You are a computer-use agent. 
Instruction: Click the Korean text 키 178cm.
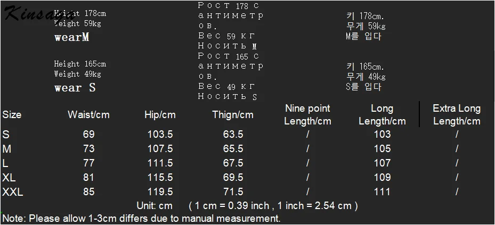pos(365,16)
